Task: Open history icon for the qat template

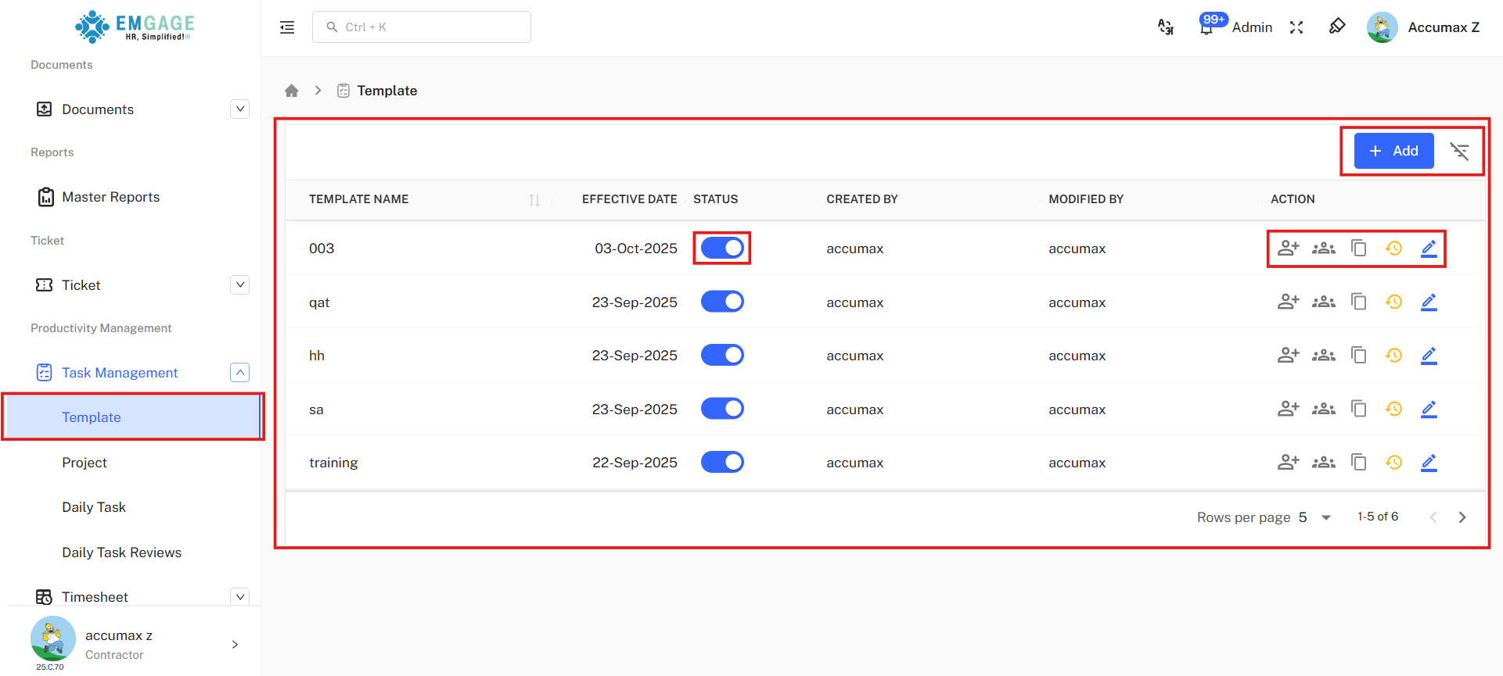Action: (1393, 302)
